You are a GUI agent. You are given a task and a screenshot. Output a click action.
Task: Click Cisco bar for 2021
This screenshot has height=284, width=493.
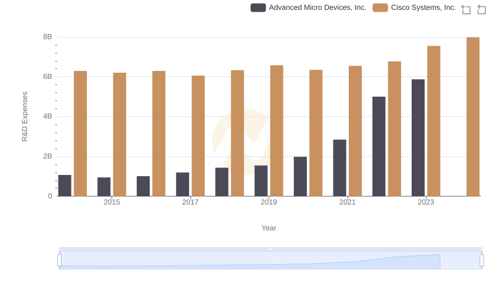tap(356, 131)
